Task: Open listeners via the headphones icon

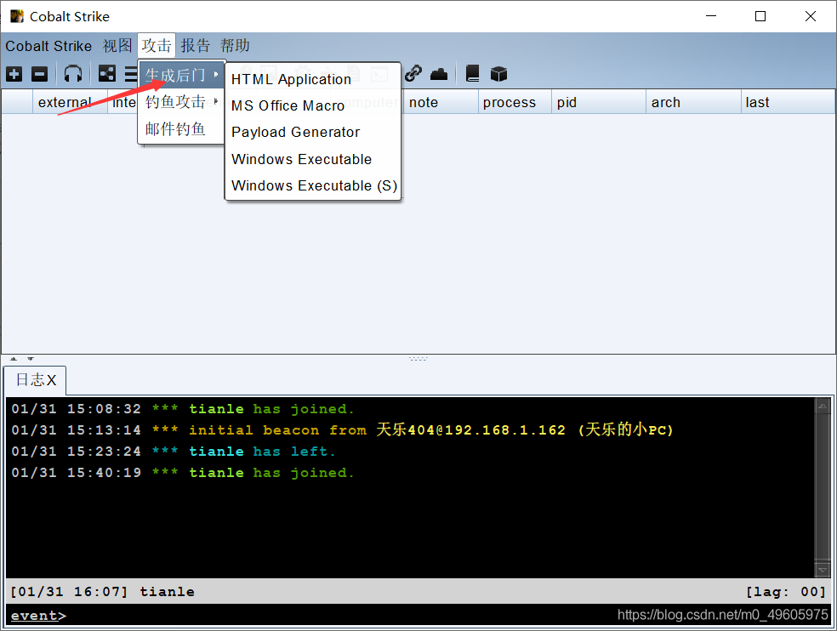Action: coord(73,74)
